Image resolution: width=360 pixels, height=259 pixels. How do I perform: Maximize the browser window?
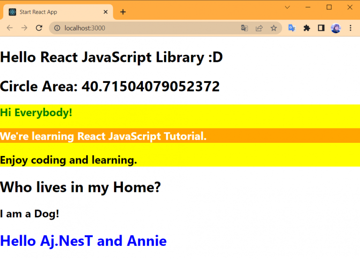point(329,7)
